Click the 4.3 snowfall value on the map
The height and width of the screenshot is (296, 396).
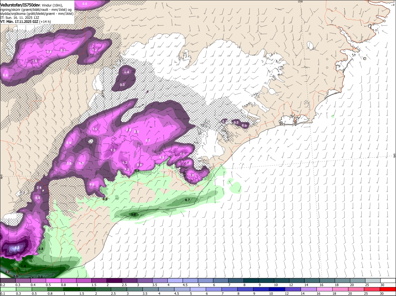point(17,247)
